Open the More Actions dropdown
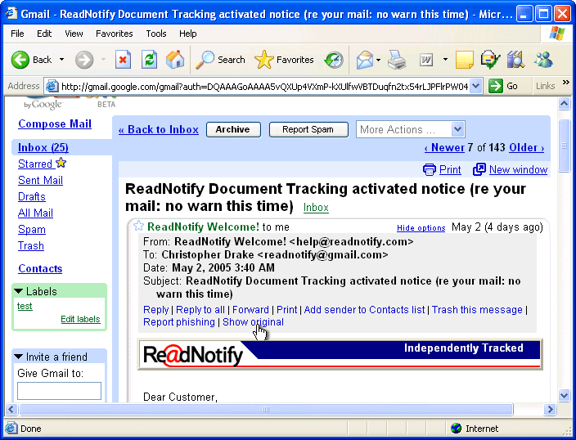The image size is (576, 440). [x=410, y=129]
